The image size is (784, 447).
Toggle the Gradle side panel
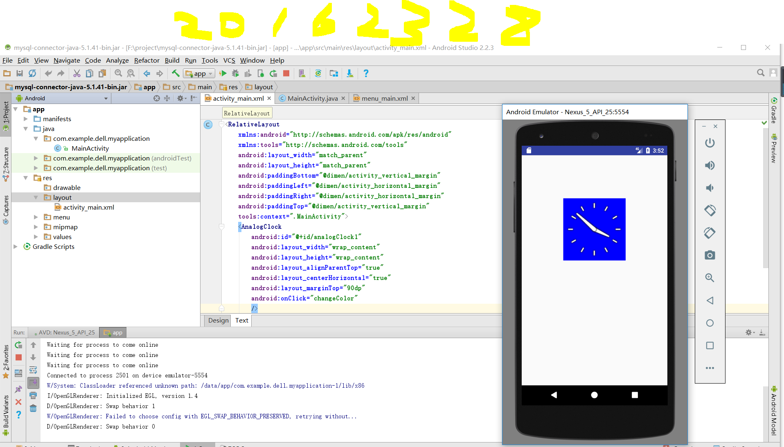coord(774,111)
